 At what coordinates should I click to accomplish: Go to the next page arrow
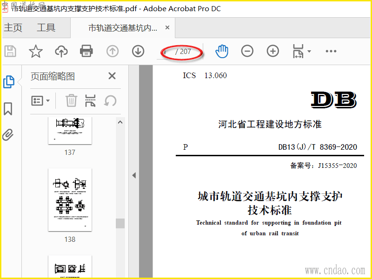point(138,51)
